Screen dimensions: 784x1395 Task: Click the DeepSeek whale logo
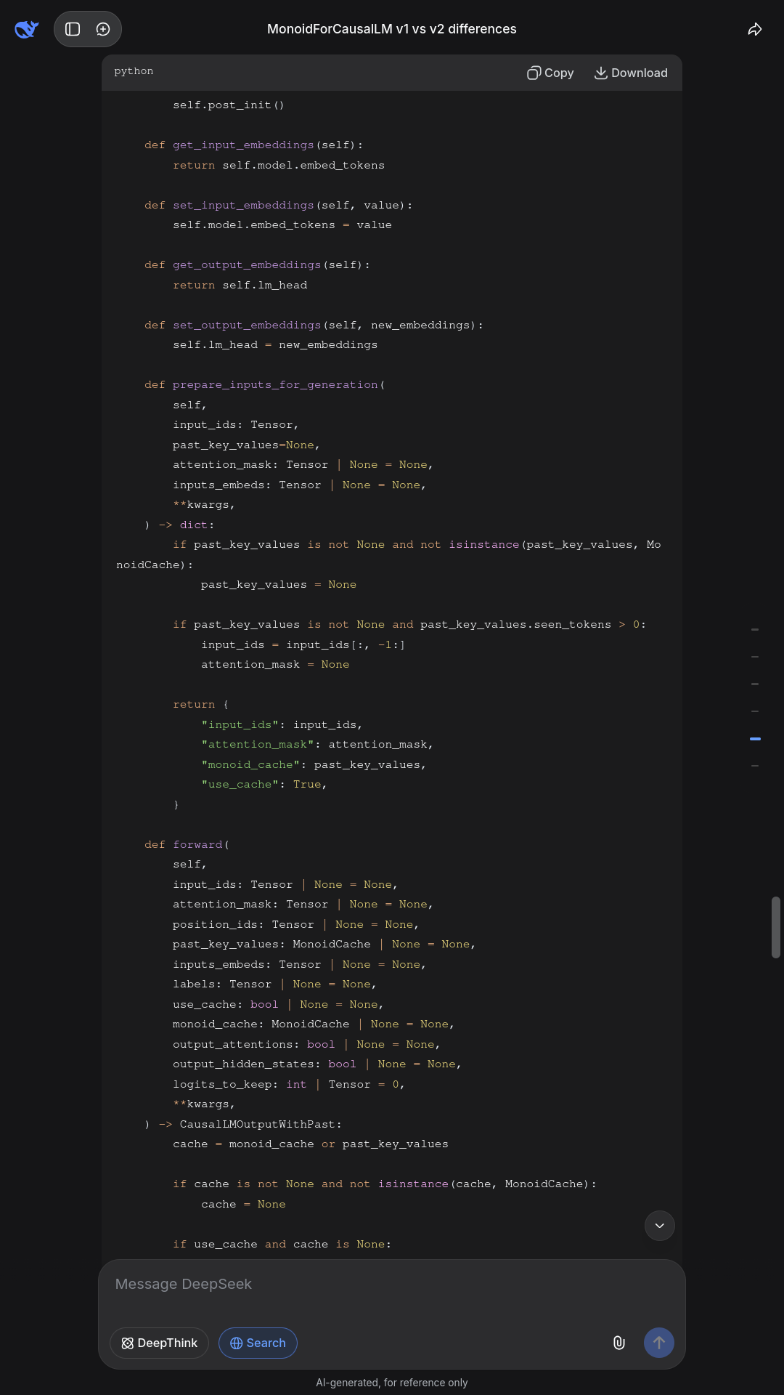click(x=27, y=29)
